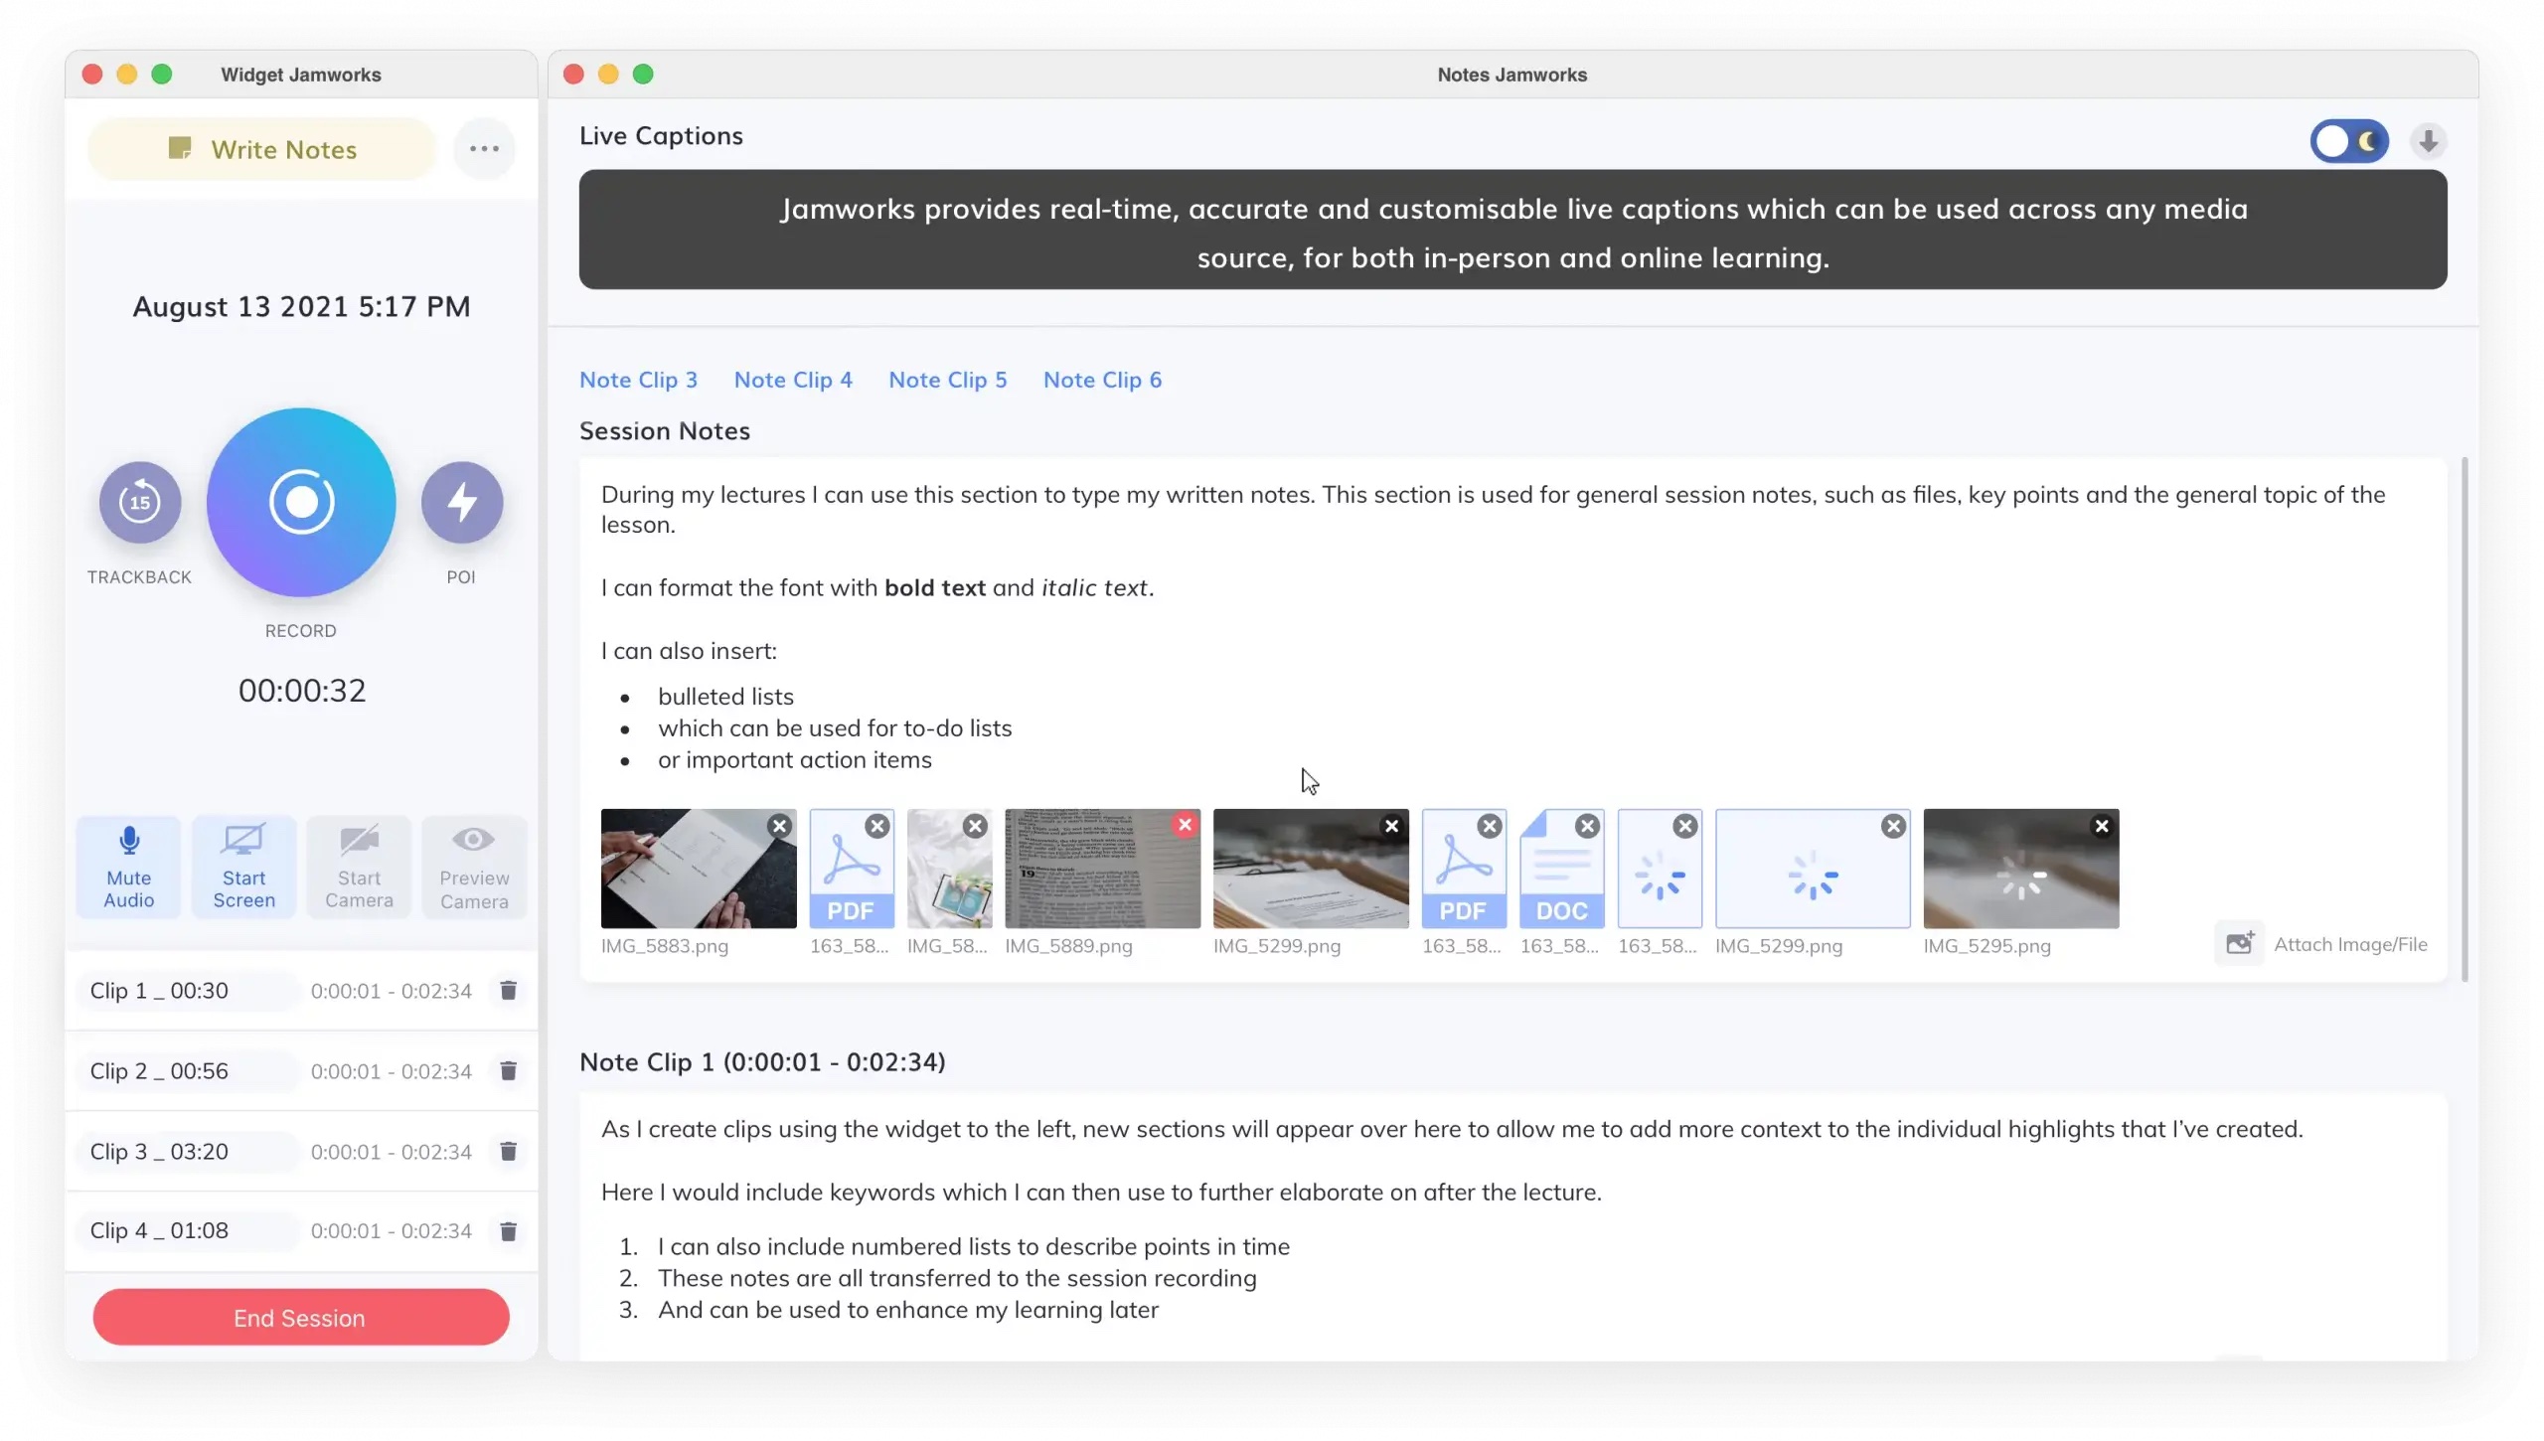
Task: Click the End Session button
Action: click(x=300, y=1317)
